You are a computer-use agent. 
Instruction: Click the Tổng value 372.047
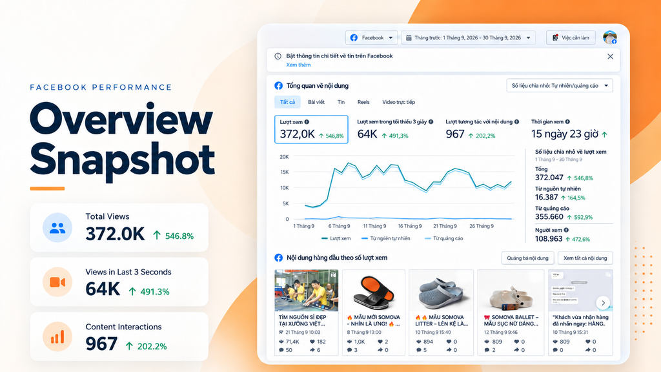click(x=549, y=178)
